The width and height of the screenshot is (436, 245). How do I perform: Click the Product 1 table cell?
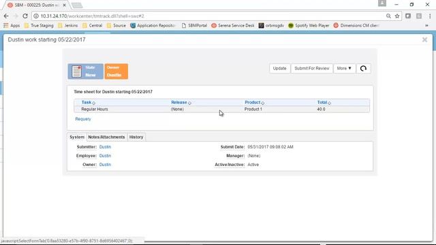click(x=253, y=109)
